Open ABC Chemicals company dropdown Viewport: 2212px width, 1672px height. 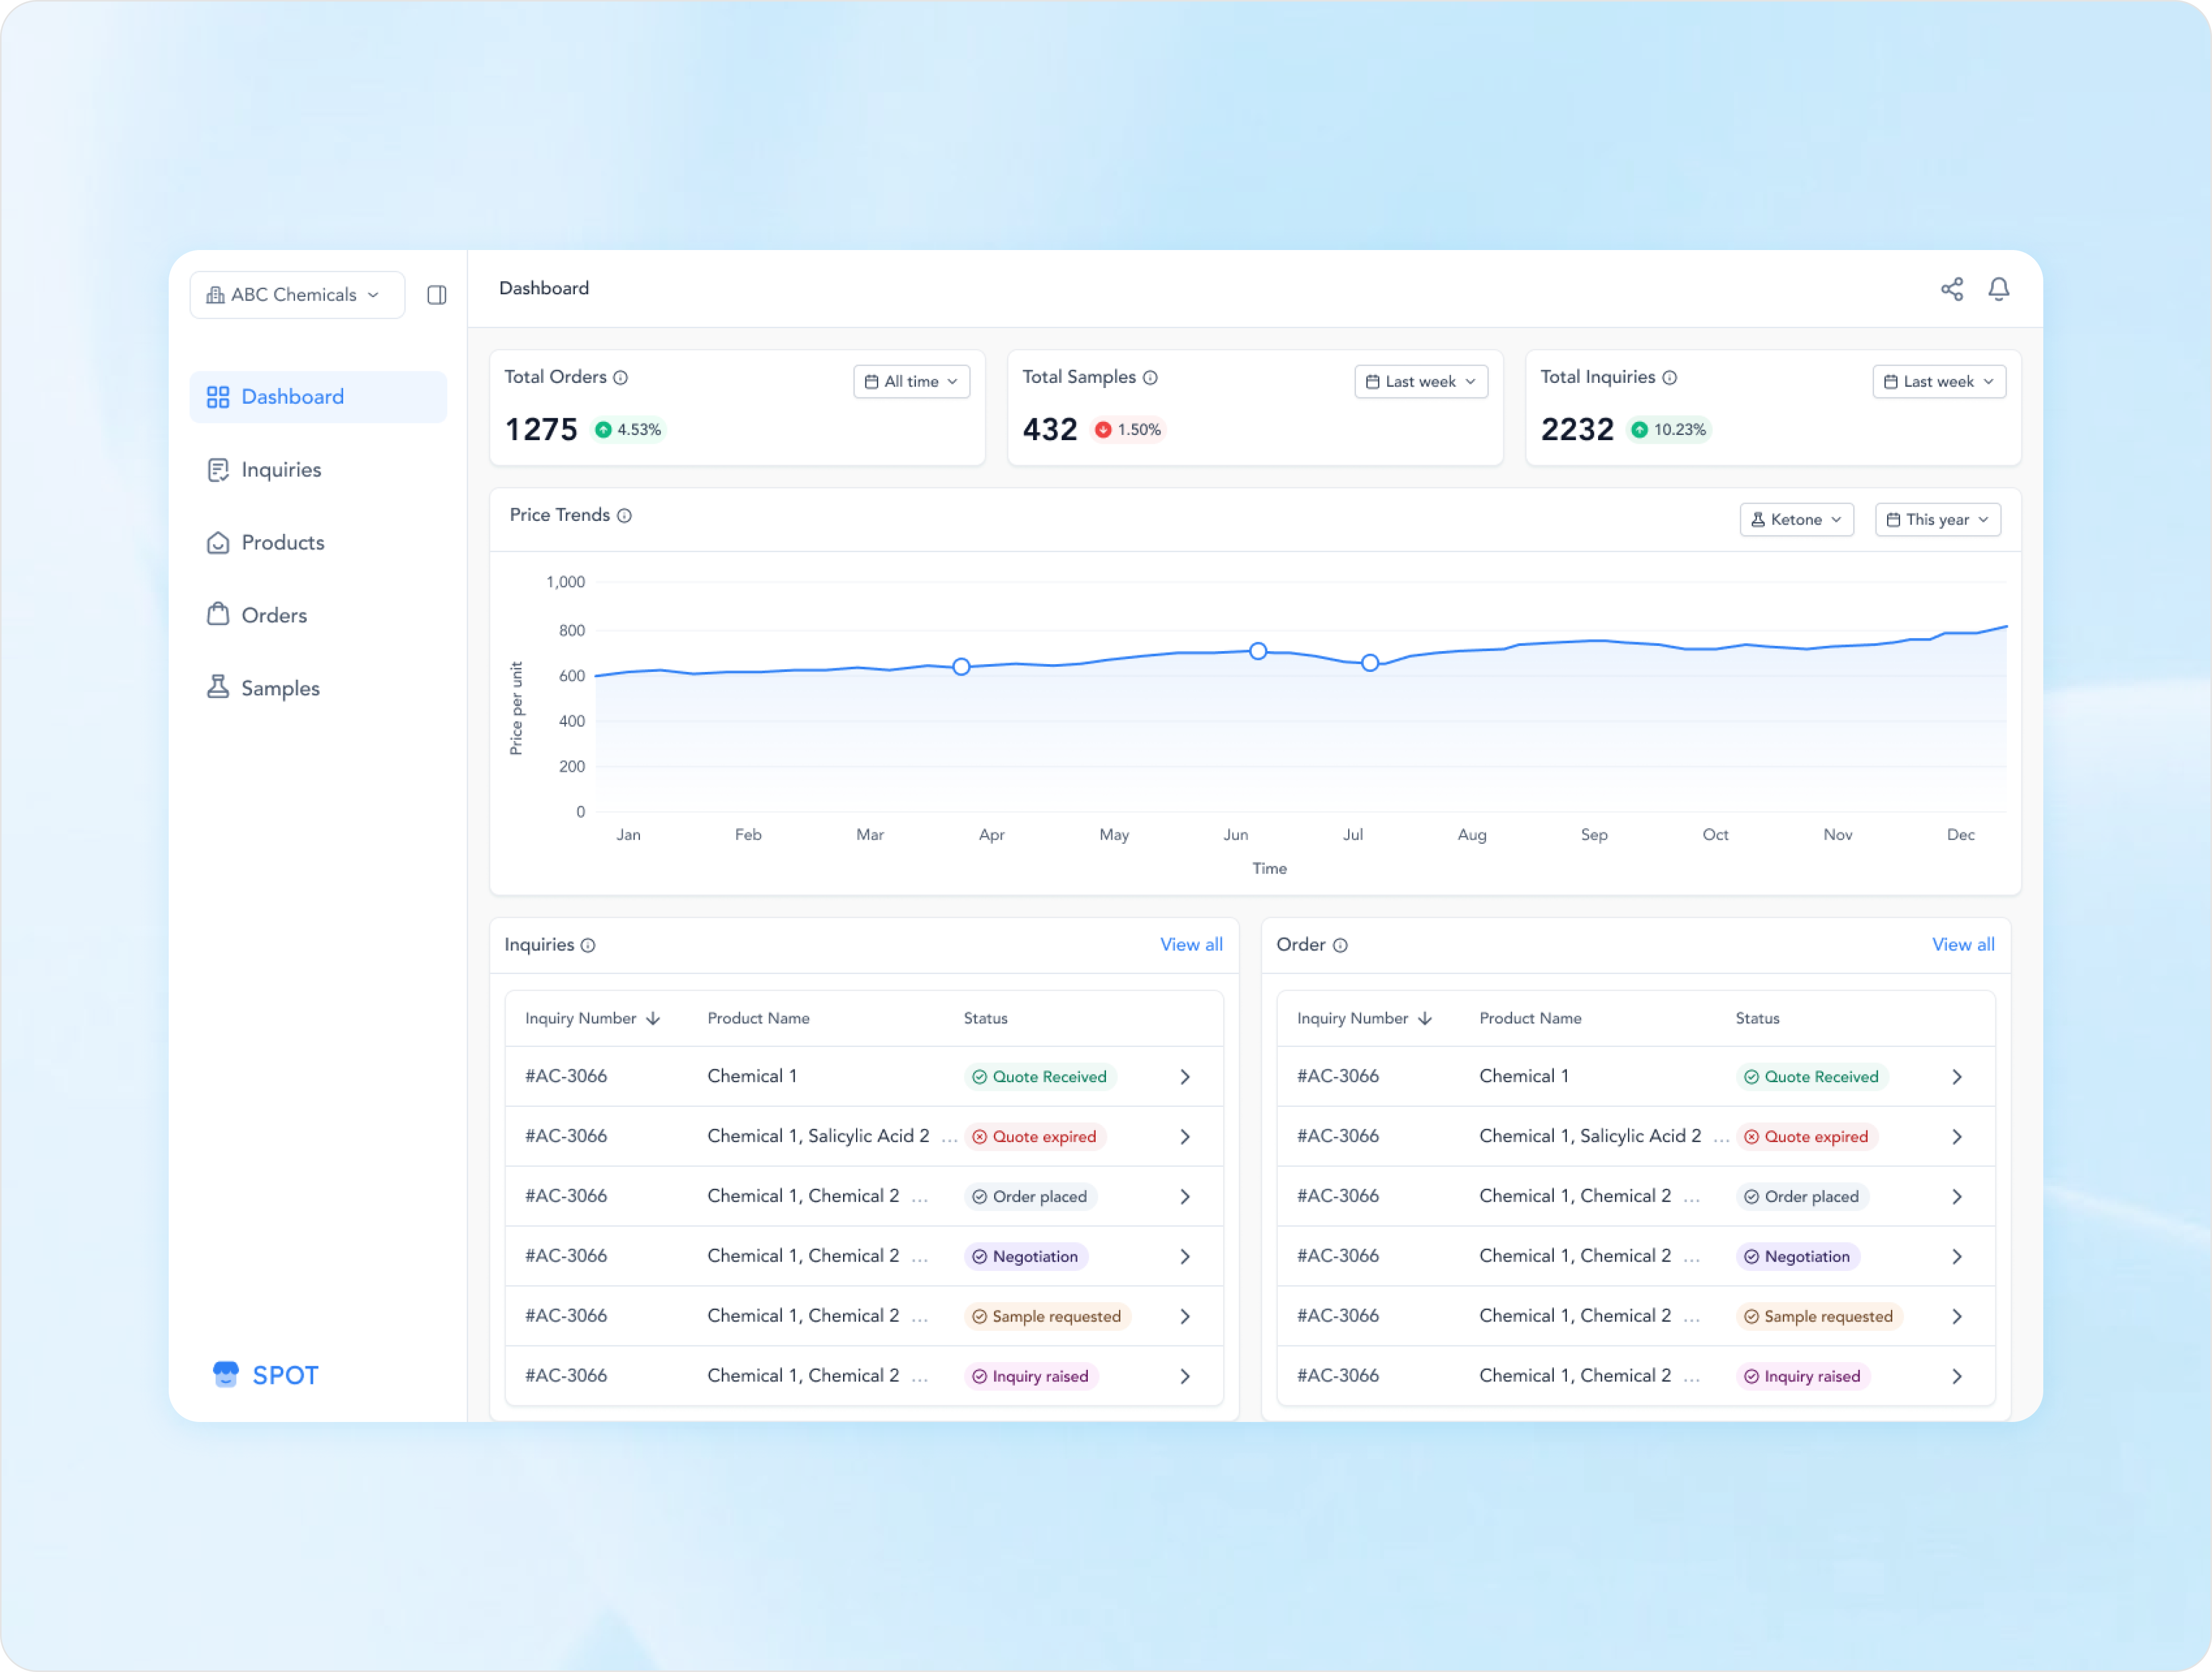[297, 295]
